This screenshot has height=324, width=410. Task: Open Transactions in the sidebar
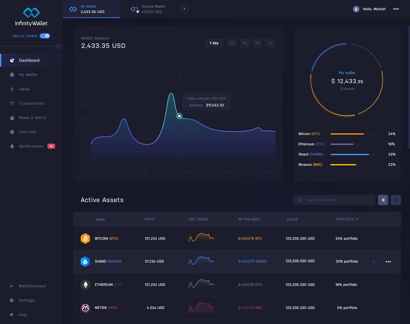(x=31, y=104)
